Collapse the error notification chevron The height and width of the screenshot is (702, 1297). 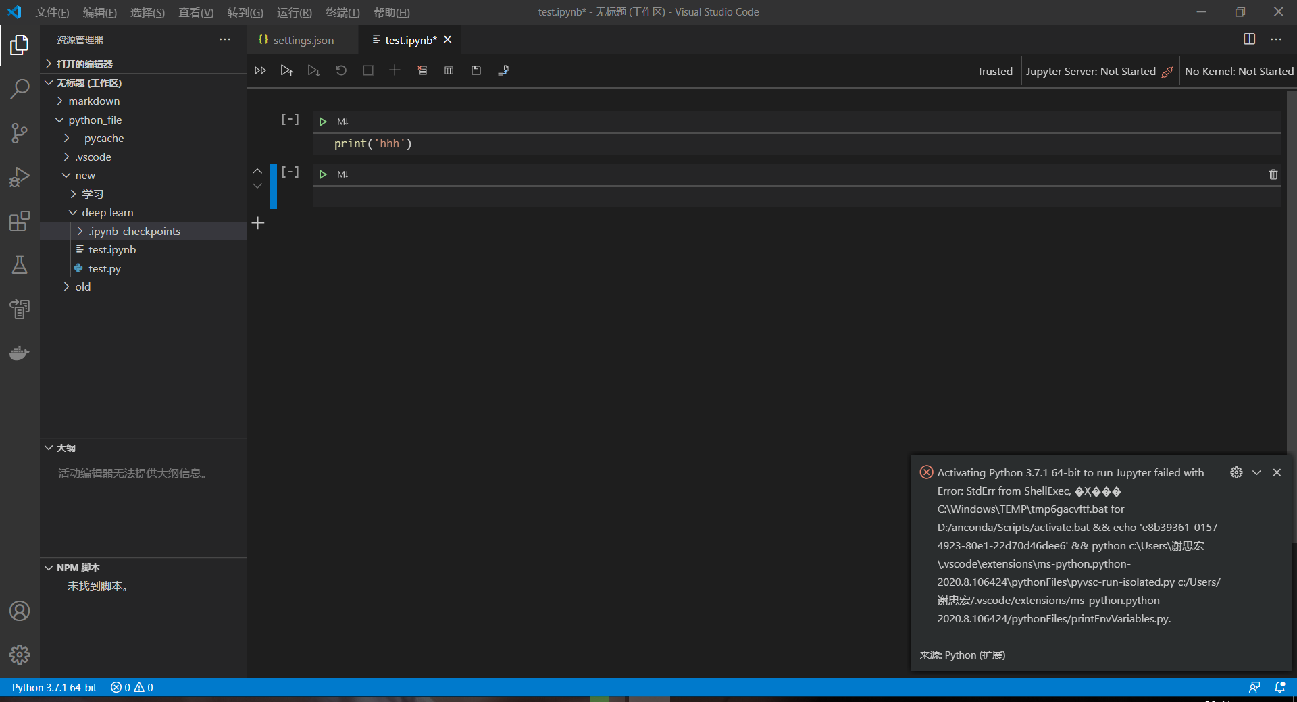click(x=1256, y=472)
